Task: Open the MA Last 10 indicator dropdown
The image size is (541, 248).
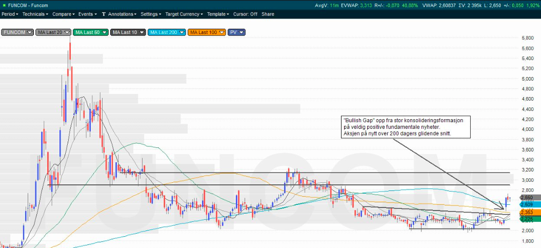Action: click(x=128, y=32)
